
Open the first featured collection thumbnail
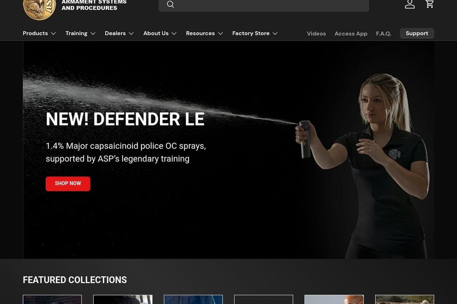pos(52,299)
